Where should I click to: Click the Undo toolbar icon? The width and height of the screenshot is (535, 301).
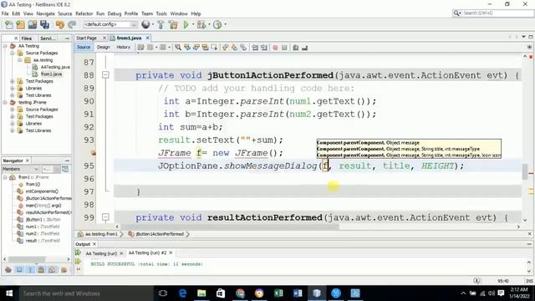pos(60,24)
